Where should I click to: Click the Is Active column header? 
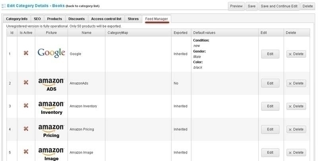(26, 32)
